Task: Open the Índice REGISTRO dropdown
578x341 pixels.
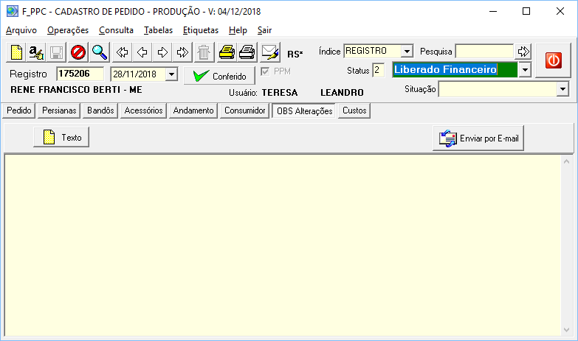Action: click(407, 51)
